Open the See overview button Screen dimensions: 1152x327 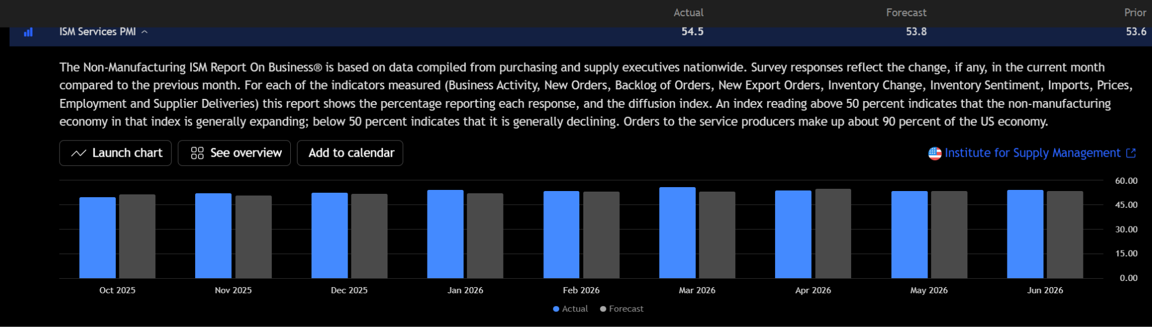tap(234, 153)
